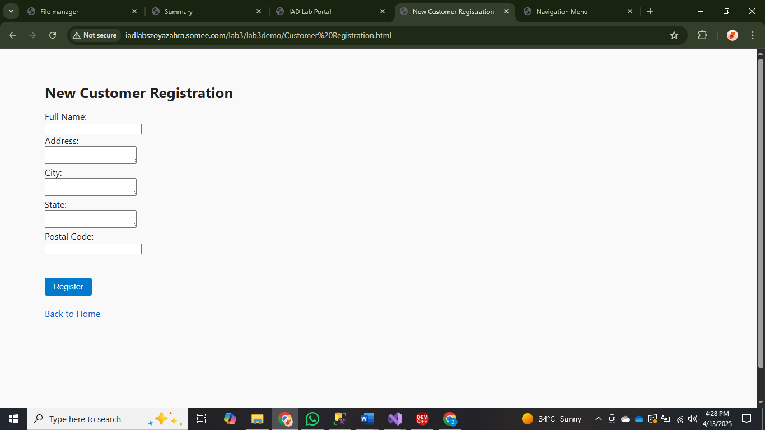Viewport: 765px width, 430px height.
Task: Click the City text area
Action: 91,187
